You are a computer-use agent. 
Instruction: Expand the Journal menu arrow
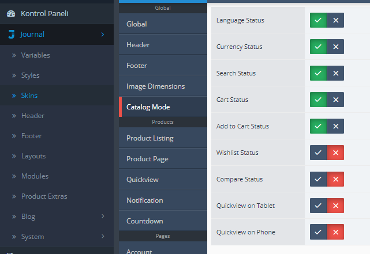point(103,35)
